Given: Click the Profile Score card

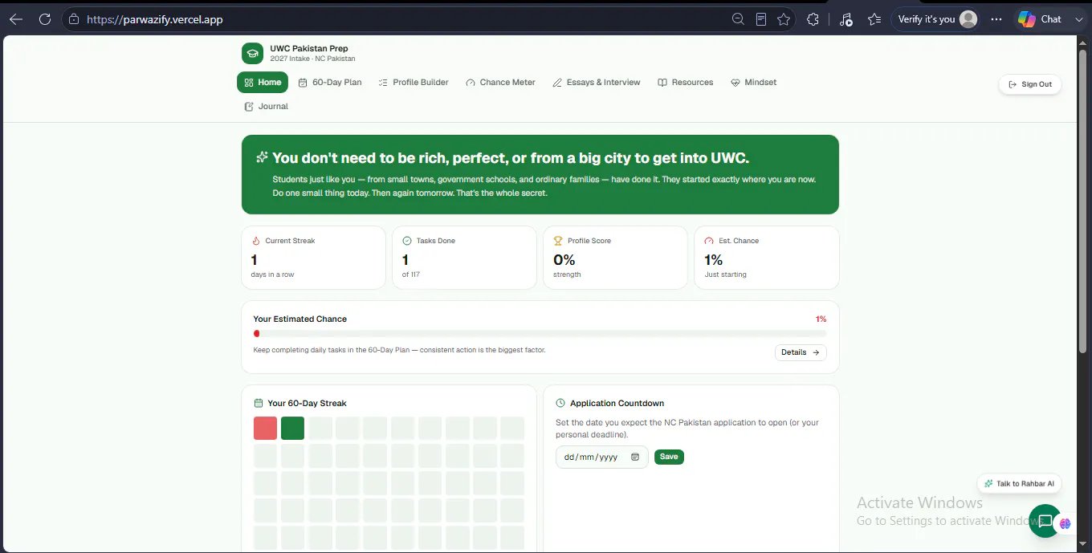Looking at the screenshot, I should 615,258.
